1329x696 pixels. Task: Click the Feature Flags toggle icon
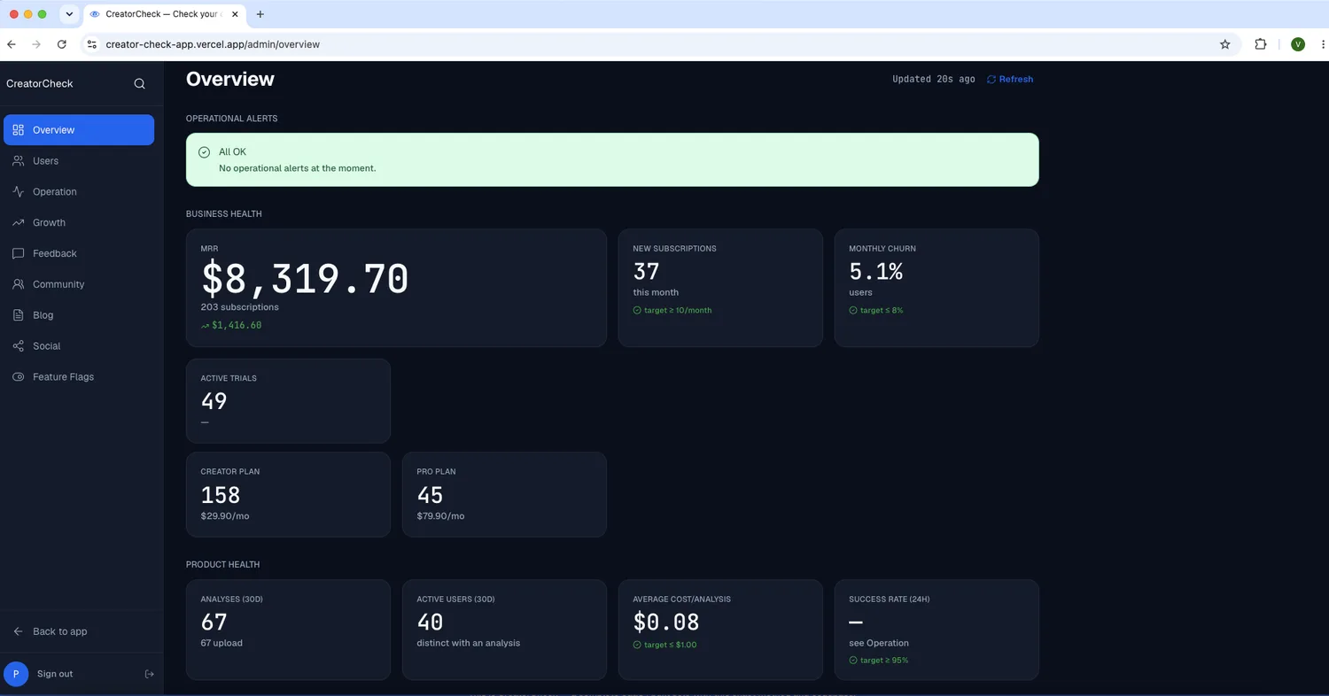tap(19, 377)
